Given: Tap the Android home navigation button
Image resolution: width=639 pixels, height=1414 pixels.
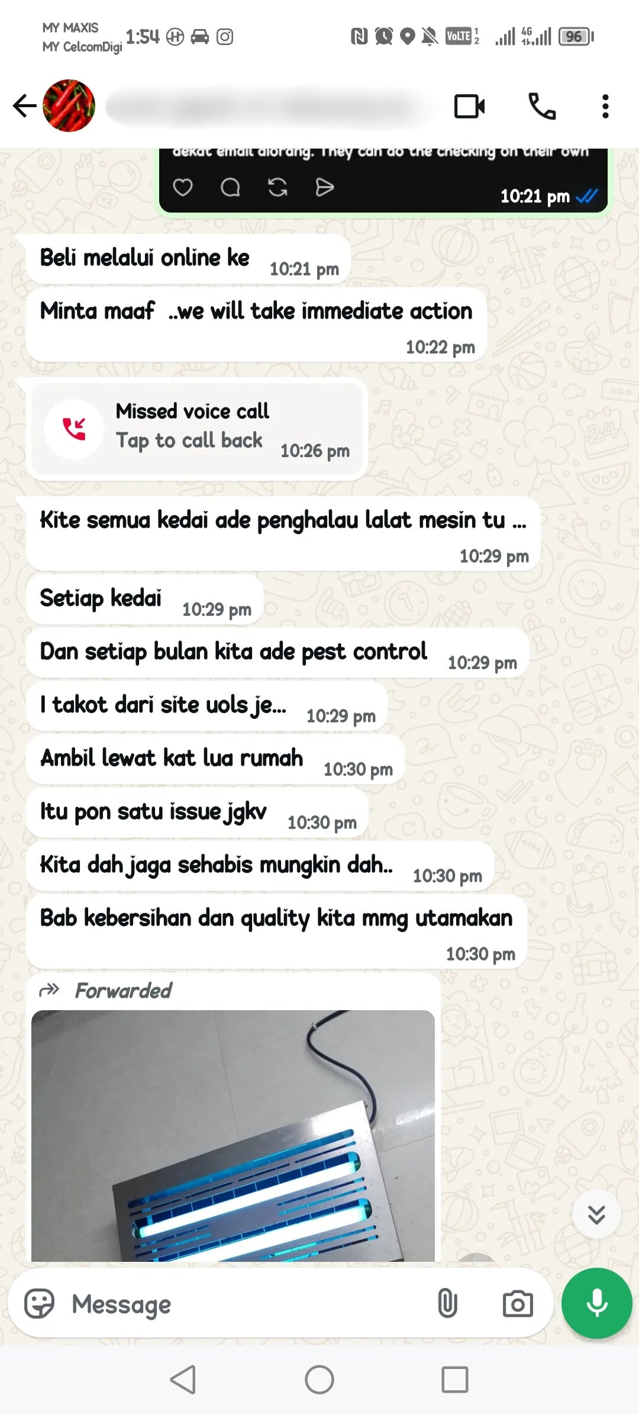Looking at the screenshot, I should pos(319,1380).
